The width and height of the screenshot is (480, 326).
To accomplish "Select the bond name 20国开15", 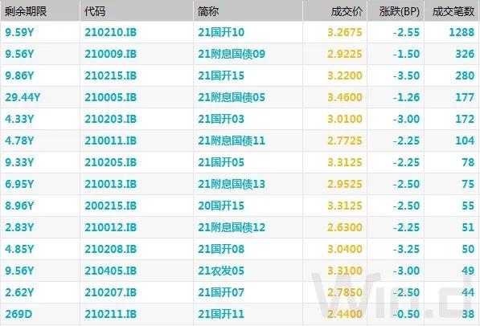I will click(x=221, y=206).
